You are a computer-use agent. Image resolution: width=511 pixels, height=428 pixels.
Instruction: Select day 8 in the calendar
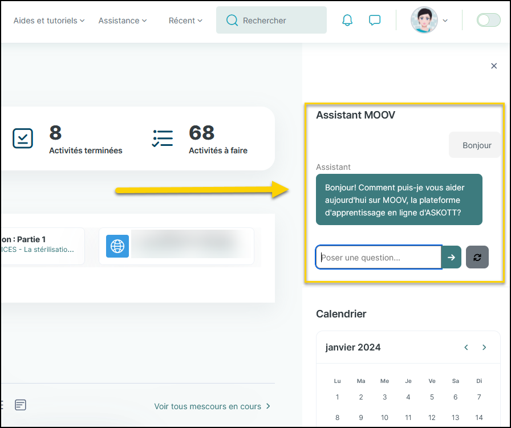(337, 418)
